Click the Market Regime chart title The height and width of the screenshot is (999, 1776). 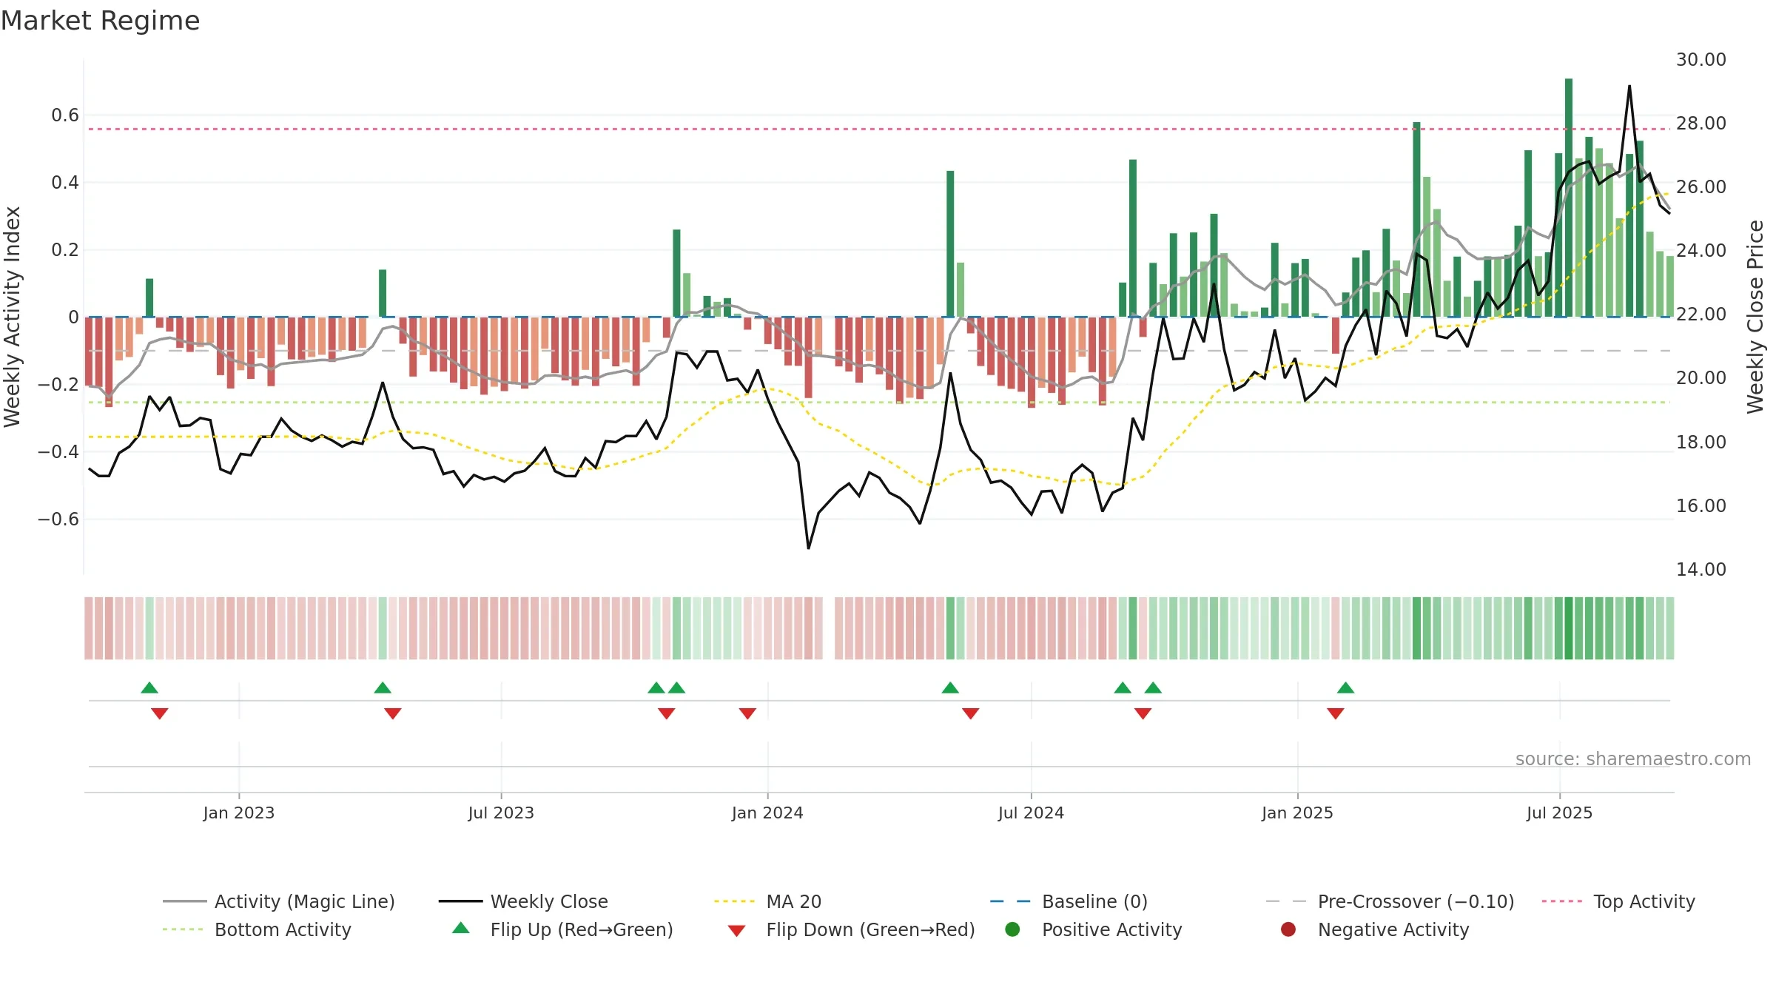tap(100, 21)
